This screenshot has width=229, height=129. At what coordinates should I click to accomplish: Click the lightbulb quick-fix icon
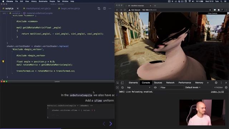3,61
